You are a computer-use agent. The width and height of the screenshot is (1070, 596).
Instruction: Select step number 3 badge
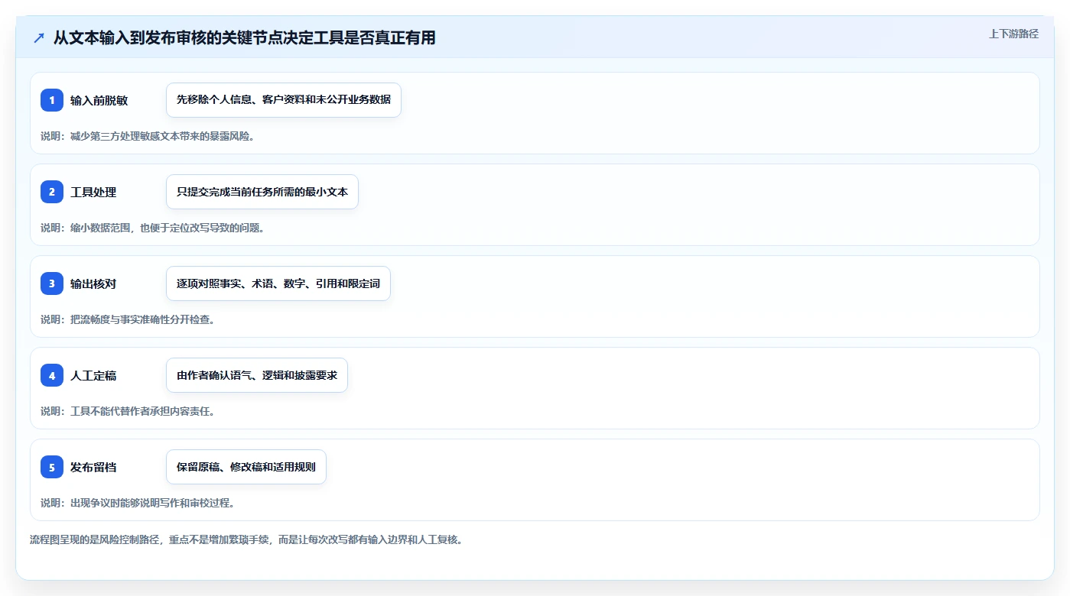pyautogui.click(x=52, y=283)
